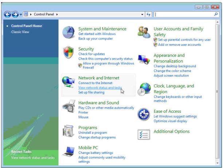
Task: Click Set up file sharing
Action: click(x=91, y=92)
